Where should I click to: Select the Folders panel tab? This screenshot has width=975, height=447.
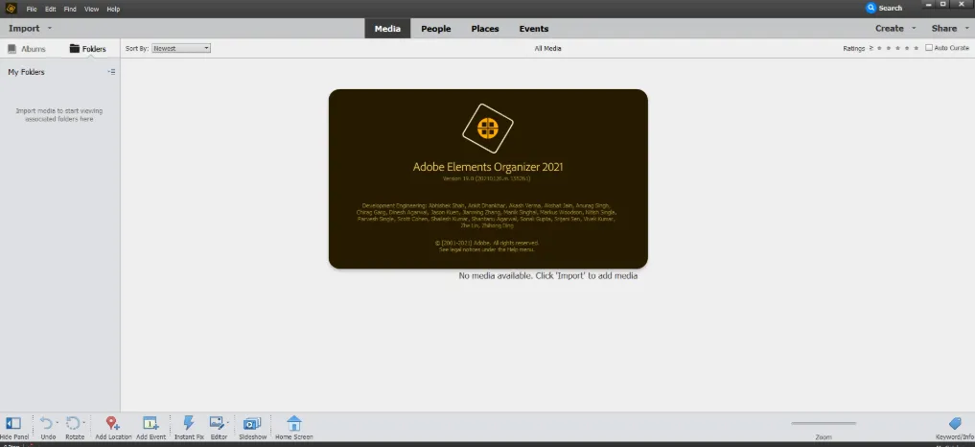click(x=87, y=49)
